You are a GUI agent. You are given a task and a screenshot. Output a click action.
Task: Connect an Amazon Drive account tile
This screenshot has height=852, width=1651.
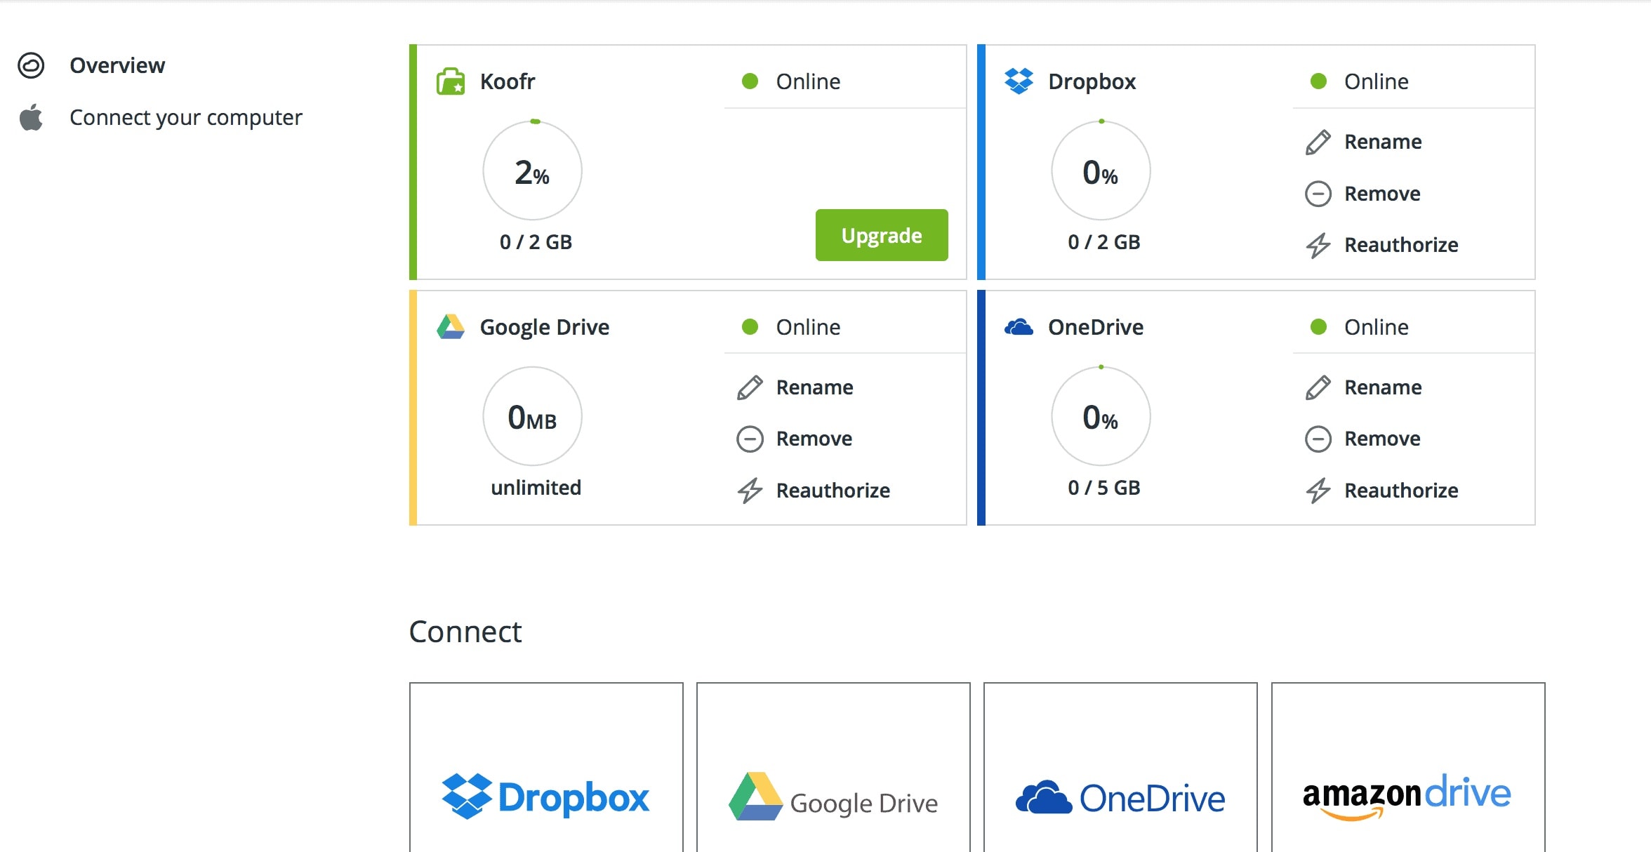pyautogui.click(x=1408, y=768)
